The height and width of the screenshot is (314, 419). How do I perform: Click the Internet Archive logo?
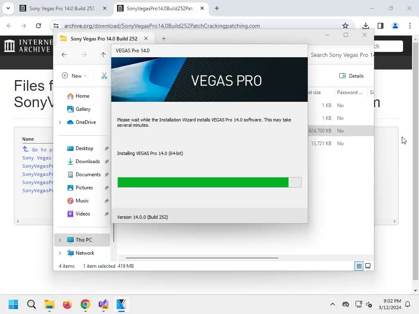pos(28,46)
